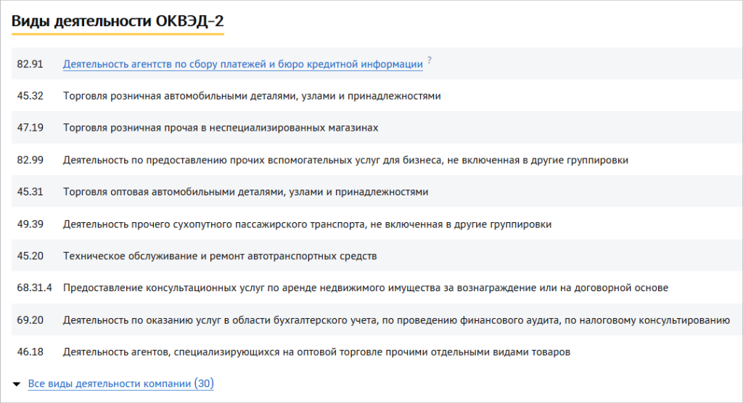
Task: Click the land passenger transport activity text
Action: pyautogui.click(x=307, y=224)
